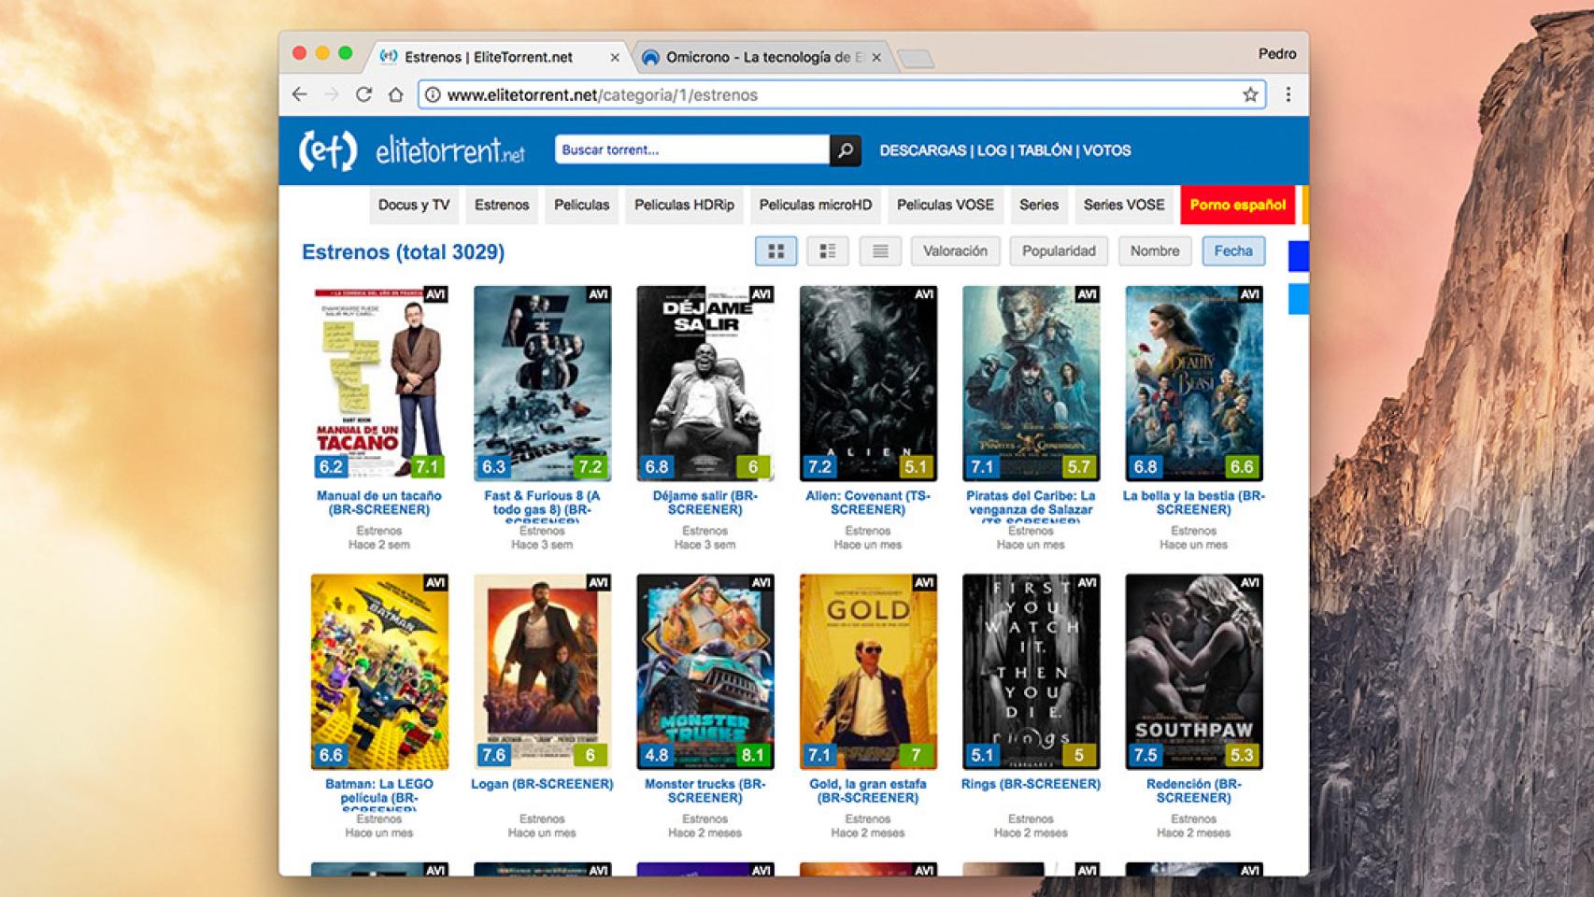The width and height of the screenshot is (1594, 897).
Task: Switch to large grid view
Action: (776, 251)
